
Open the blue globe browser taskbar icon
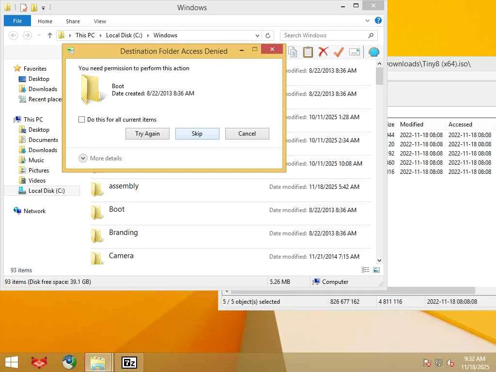pyautogui.click(x=69, y=362)
